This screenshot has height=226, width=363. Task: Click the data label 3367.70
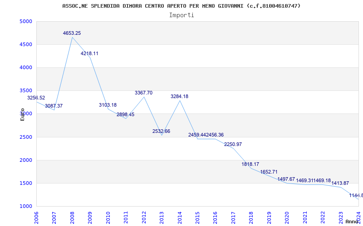pos(143,93)
